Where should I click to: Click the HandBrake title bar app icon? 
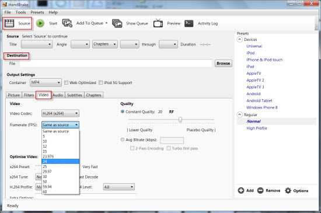[5, 4]
